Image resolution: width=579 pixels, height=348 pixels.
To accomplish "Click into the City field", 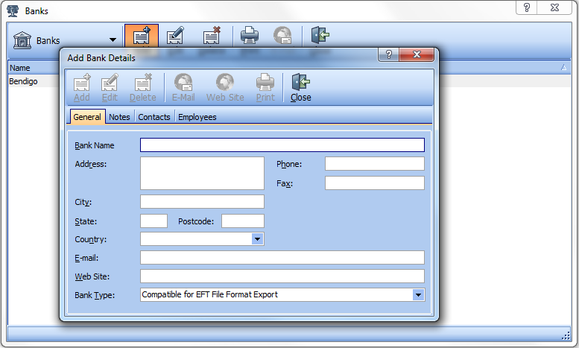I will (x=202, y=202).
